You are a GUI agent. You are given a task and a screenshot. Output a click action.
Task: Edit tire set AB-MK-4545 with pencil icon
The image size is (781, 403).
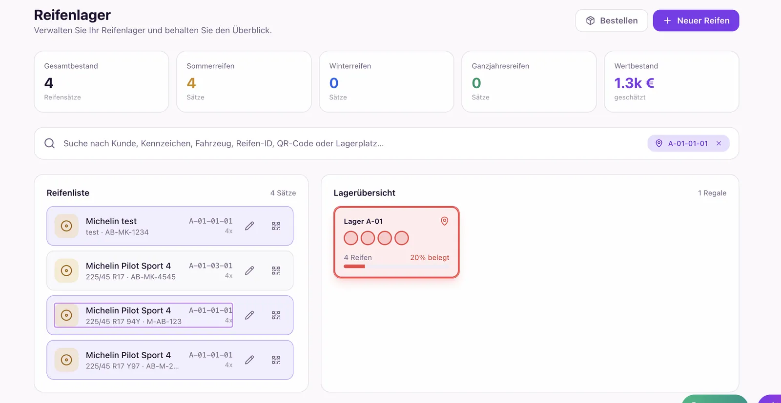249,270
